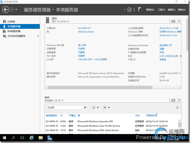Click 远程管理 已启用 link
Image resolution: width=190 pixels, height=143 pixels.
pyautogui.click(x=81, y=49)
